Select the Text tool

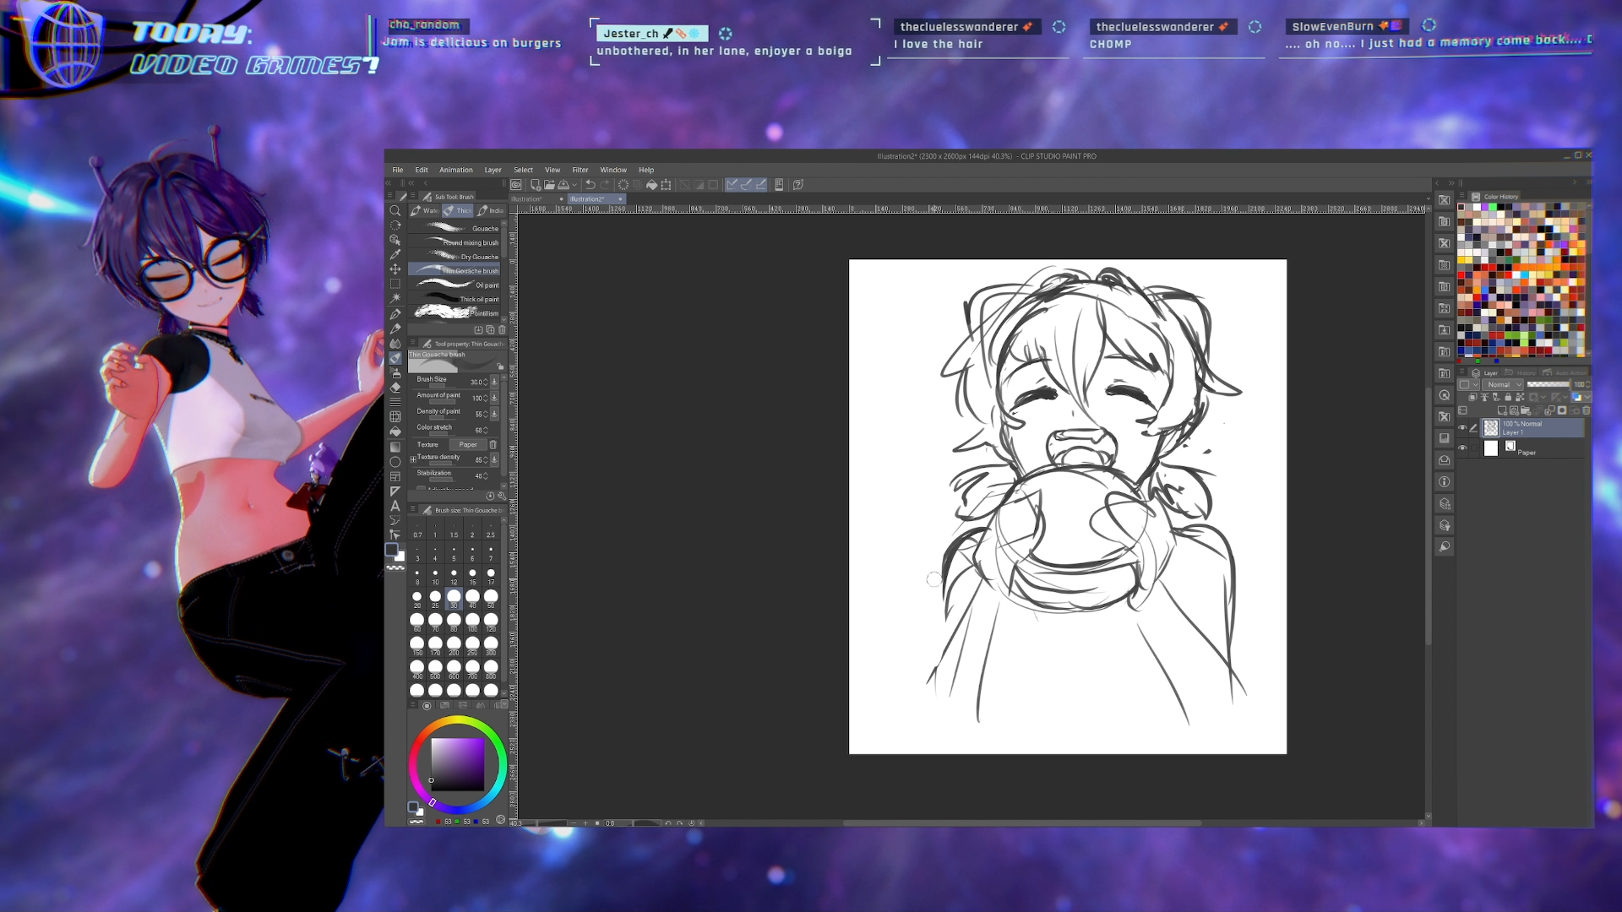tap(395, 506)
